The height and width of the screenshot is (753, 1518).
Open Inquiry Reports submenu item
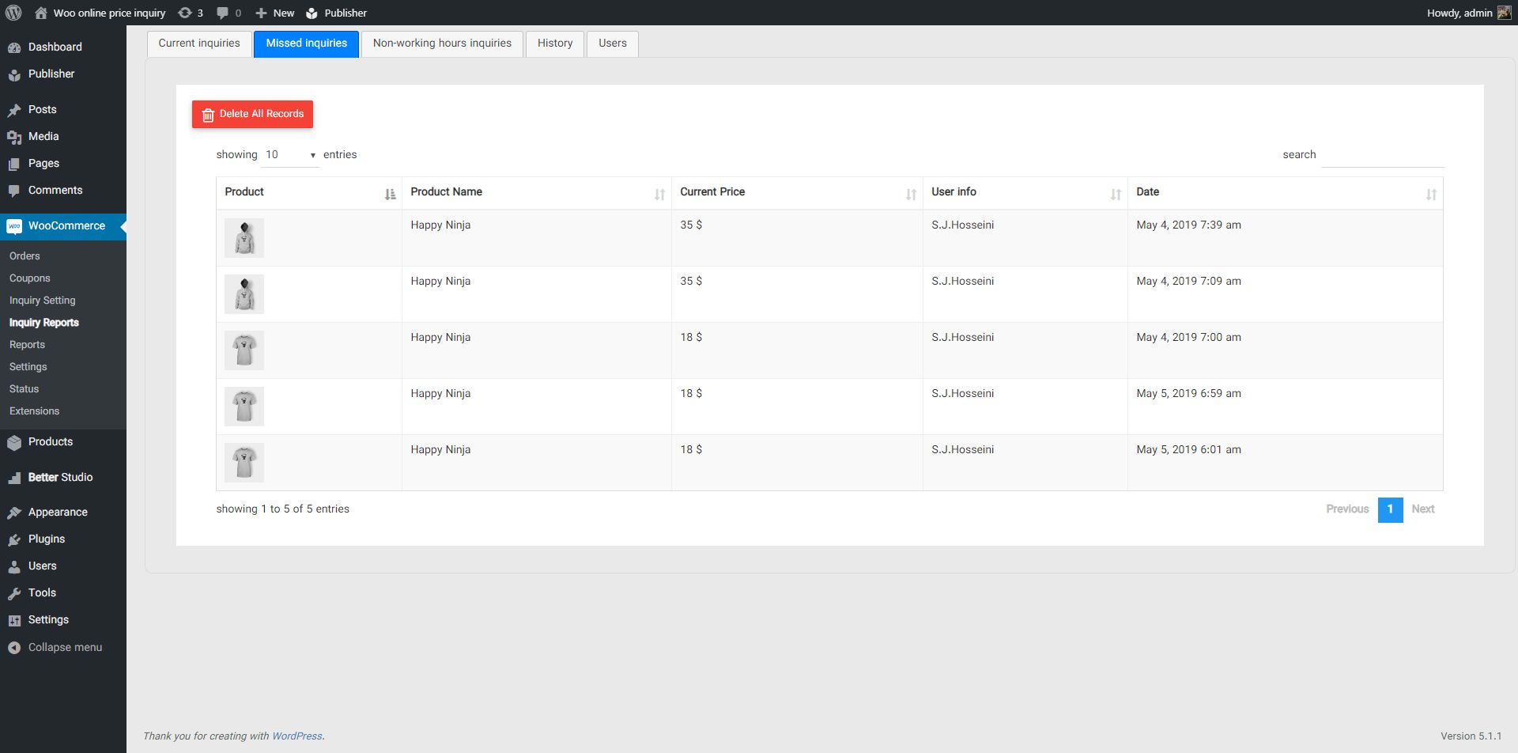tap(44, 323)
